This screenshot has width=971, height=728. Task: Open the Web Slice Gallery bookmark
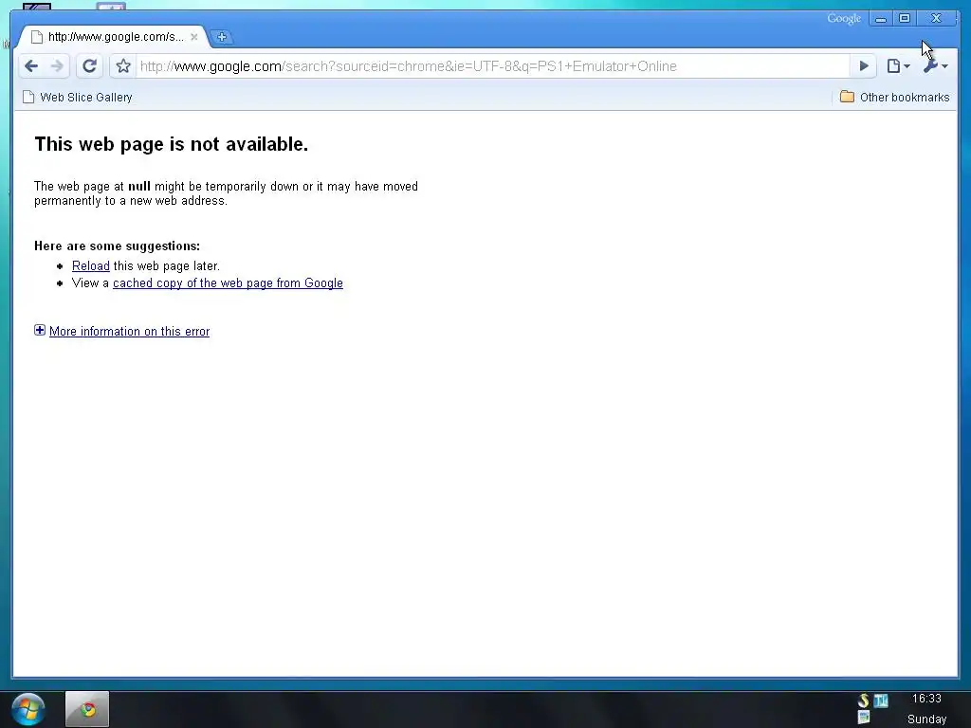pos(78,98)
